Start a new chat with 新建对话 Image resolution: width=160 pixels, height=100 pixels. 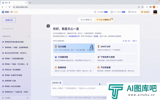coord(9,20)
